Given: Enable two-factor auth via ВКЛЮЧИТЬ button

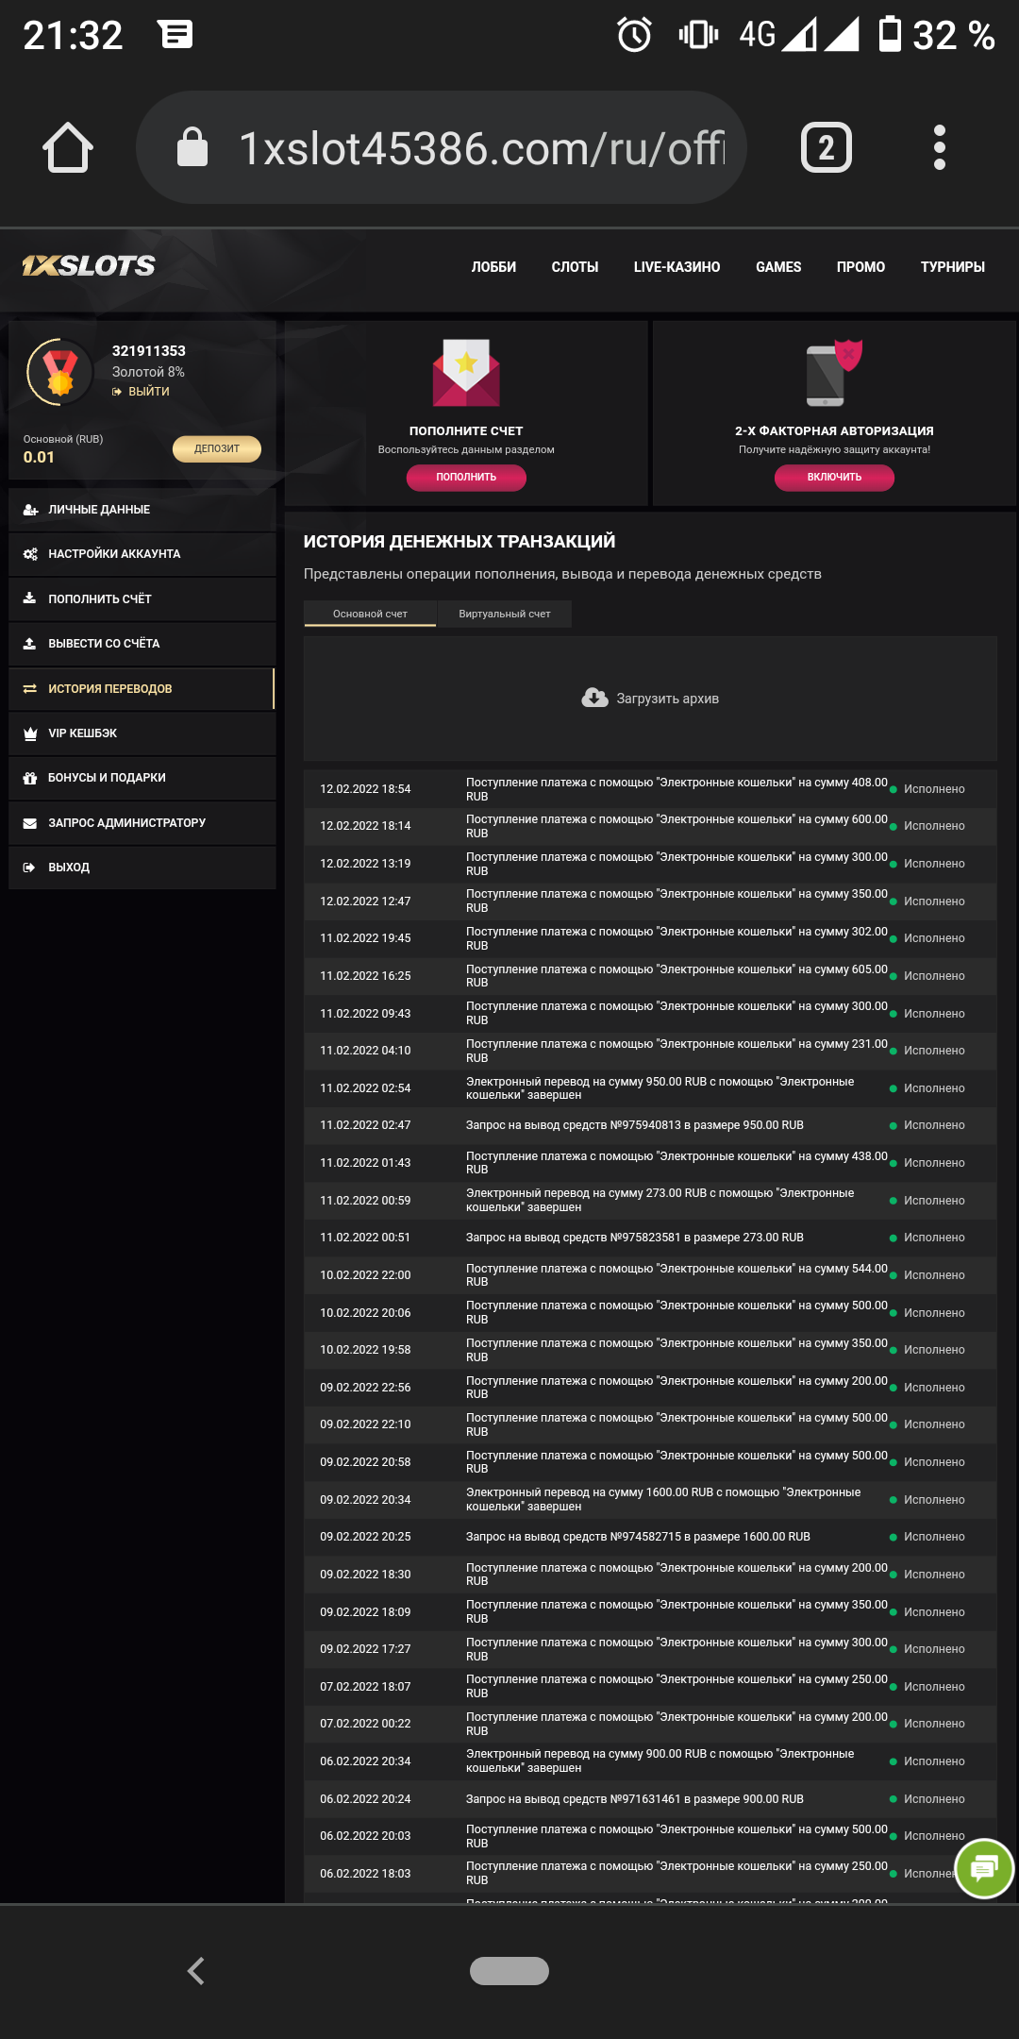Looking at the screenshot, I should click(x=834, y=477).
